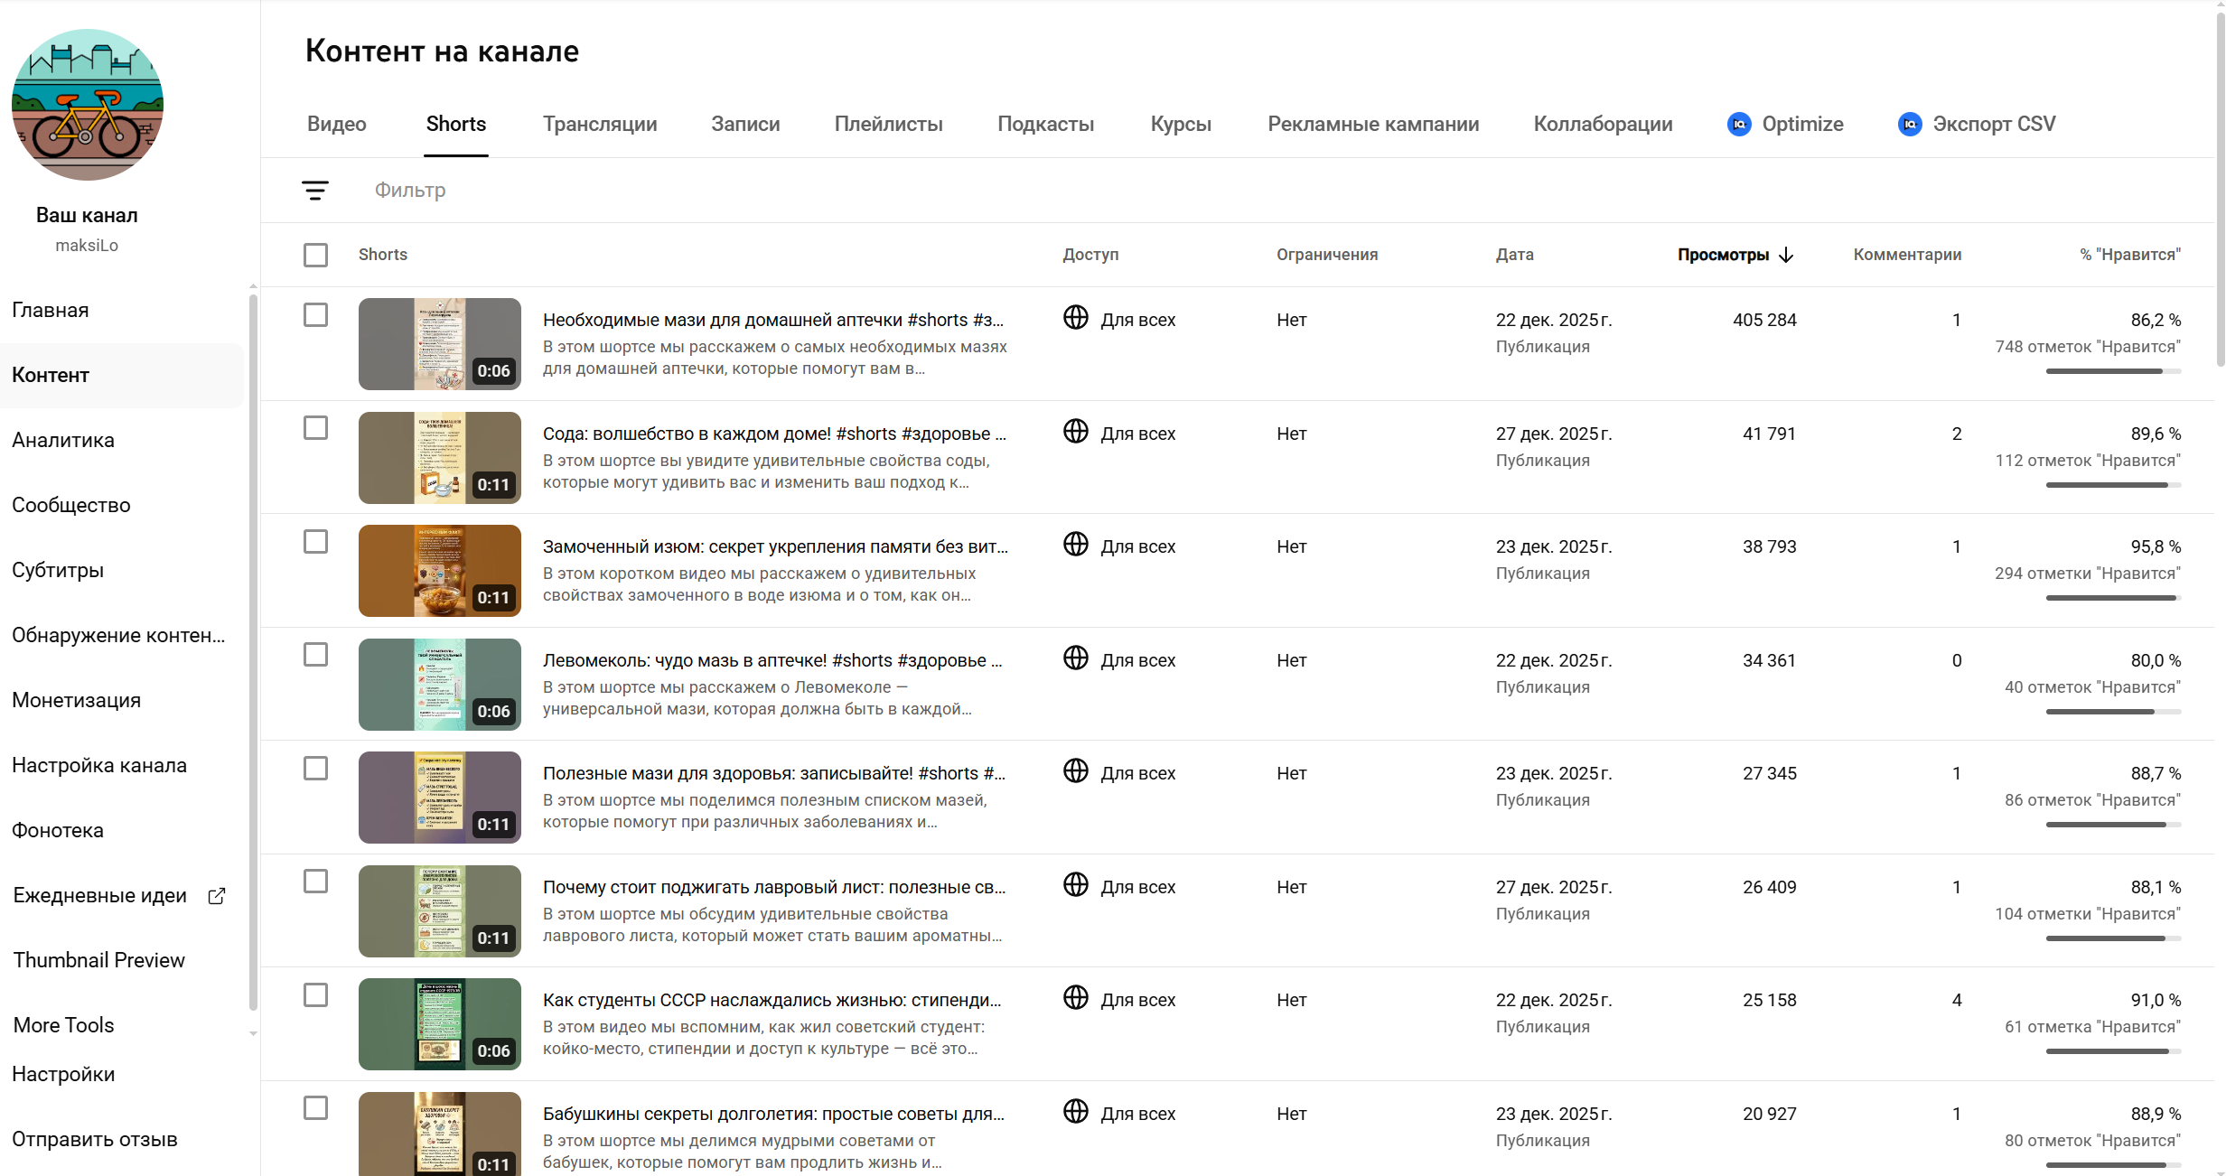Open the Видео tab
This screenshot has width=2226, height=1176.
pos(336,125)
